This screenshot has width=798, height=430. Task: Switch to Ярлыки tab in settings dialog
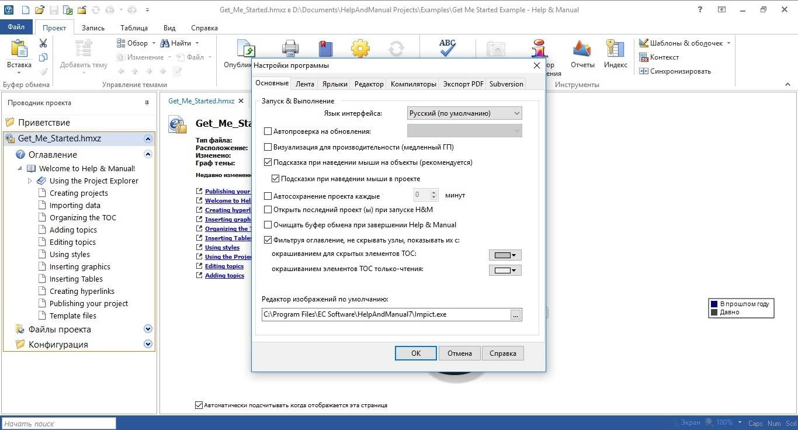click(x=335, y=84)
